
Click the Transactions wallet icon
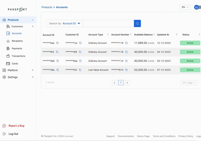point(8,56)
